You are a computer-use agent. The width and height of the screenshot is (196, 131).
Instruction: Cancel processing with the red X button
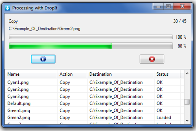click(x=152, y=59)
